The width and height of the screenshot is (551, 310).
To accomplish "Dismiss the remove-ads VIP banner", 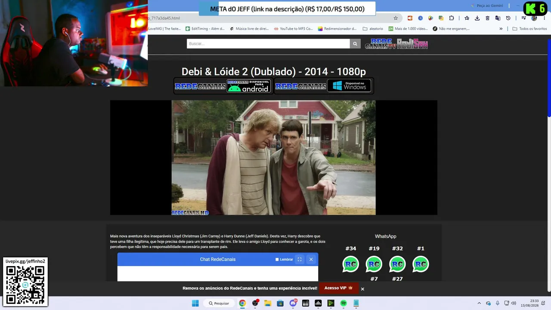I will pos(362,289).
